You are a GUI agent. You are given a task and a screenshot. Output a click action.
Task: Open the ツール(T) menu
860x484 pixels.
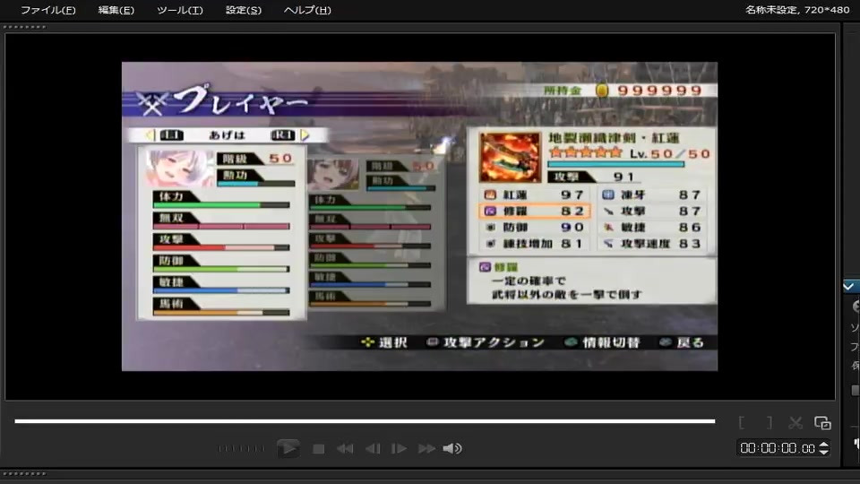tap(179, 10)
